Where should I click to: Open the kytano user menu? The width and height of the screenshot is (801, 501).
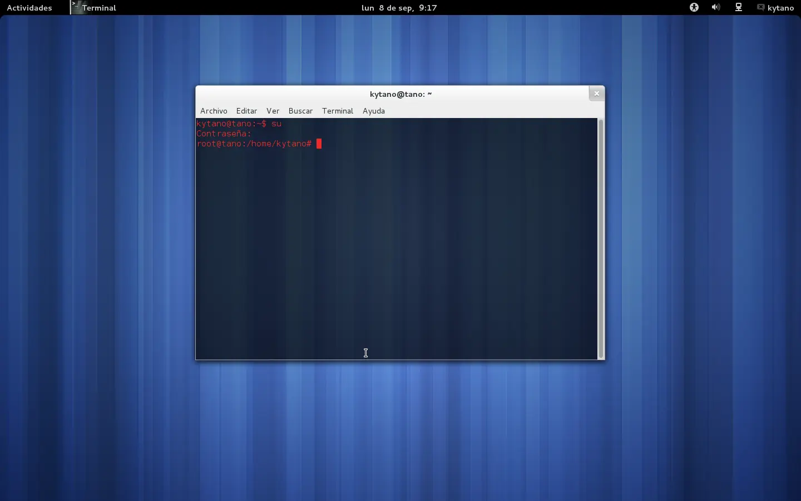click(775, 8)
